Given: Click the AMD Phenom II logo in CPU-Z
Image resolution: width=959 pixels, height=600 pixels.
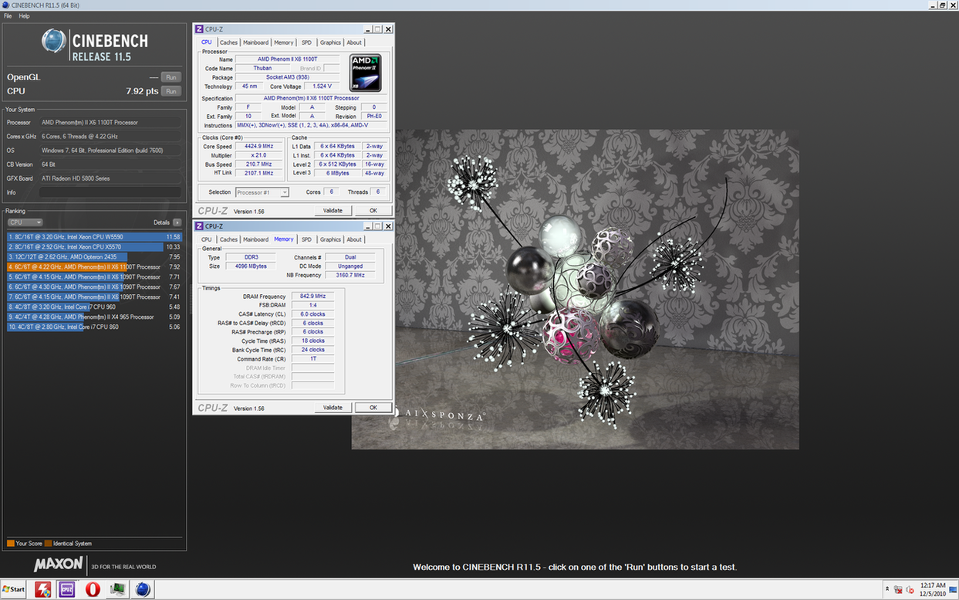Looking at the screenshot, I should 366,73.
